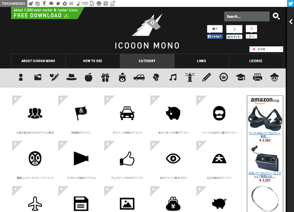Click the ICOOON MONO unicorn logo
This screenshot has width=294, height=212.
coord(147,32)
